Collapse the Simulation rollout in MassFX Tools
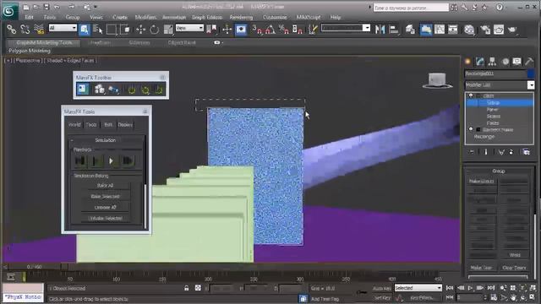This screenshot has height=304, width=541. tap(106, 140)
